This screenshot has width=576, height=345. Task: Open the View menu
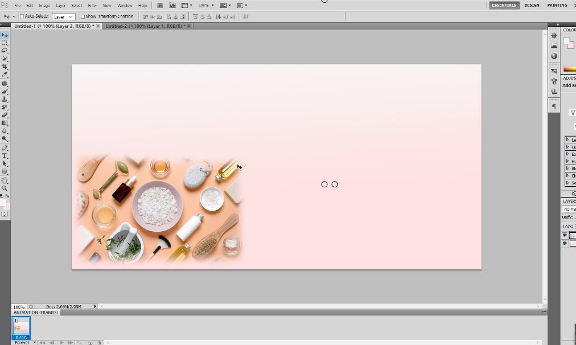(107, 6)
